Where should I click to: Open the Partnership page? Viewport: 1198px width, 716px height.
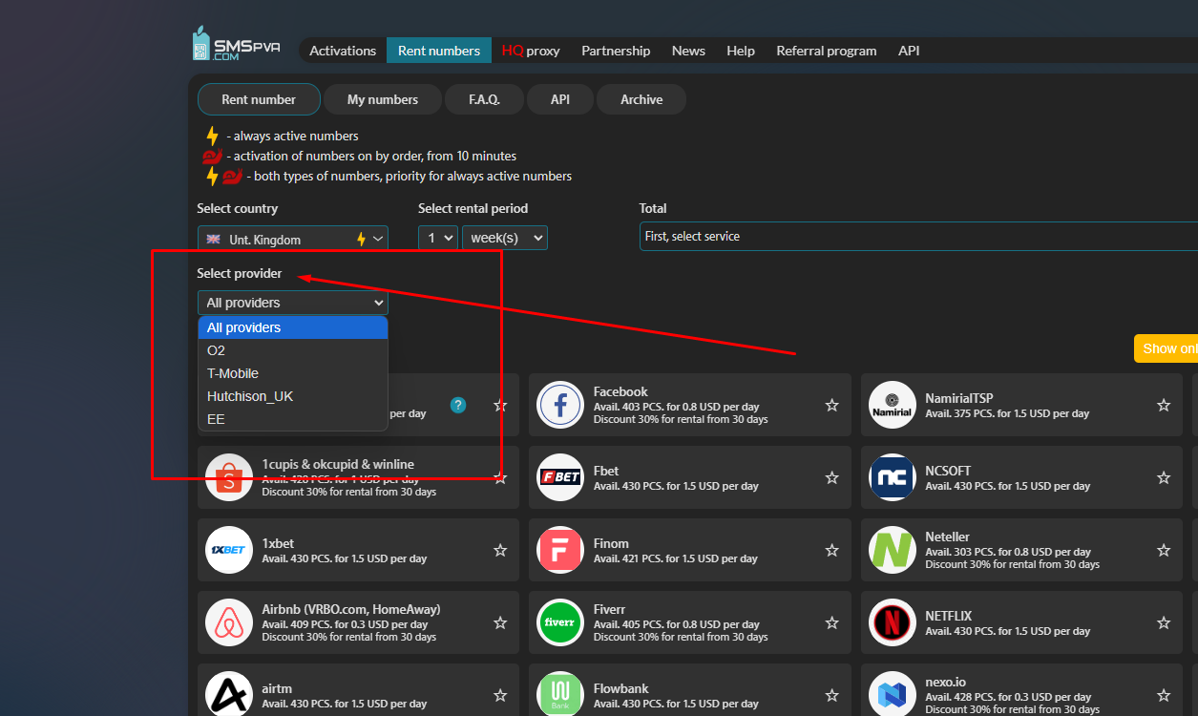(616, 51)
